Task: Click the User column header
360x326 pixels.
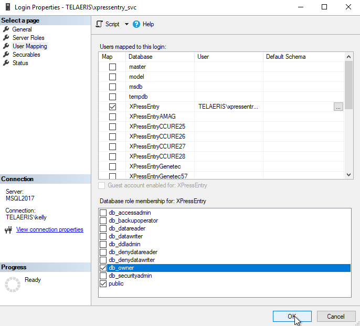Action: tap(229, 57)
